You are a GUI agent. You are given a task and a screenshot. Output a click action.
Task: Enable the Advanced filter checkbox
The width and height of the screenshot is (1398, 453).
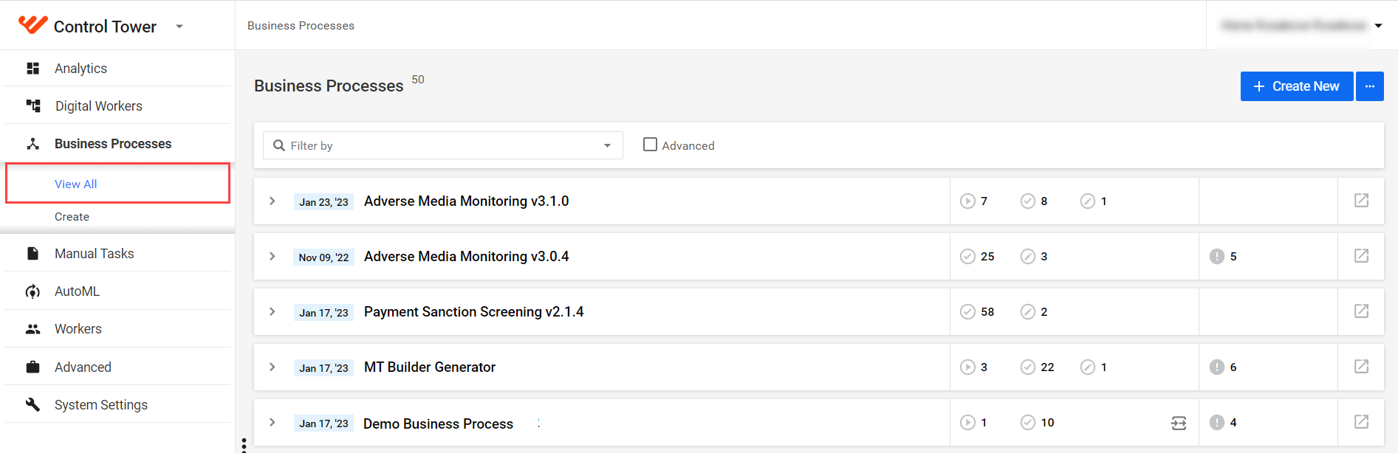click(x=650, y=145)
